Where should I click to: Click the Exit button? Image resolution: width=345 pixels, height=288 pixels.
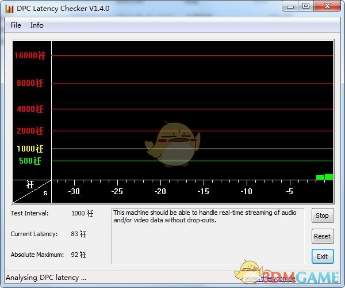323,256
